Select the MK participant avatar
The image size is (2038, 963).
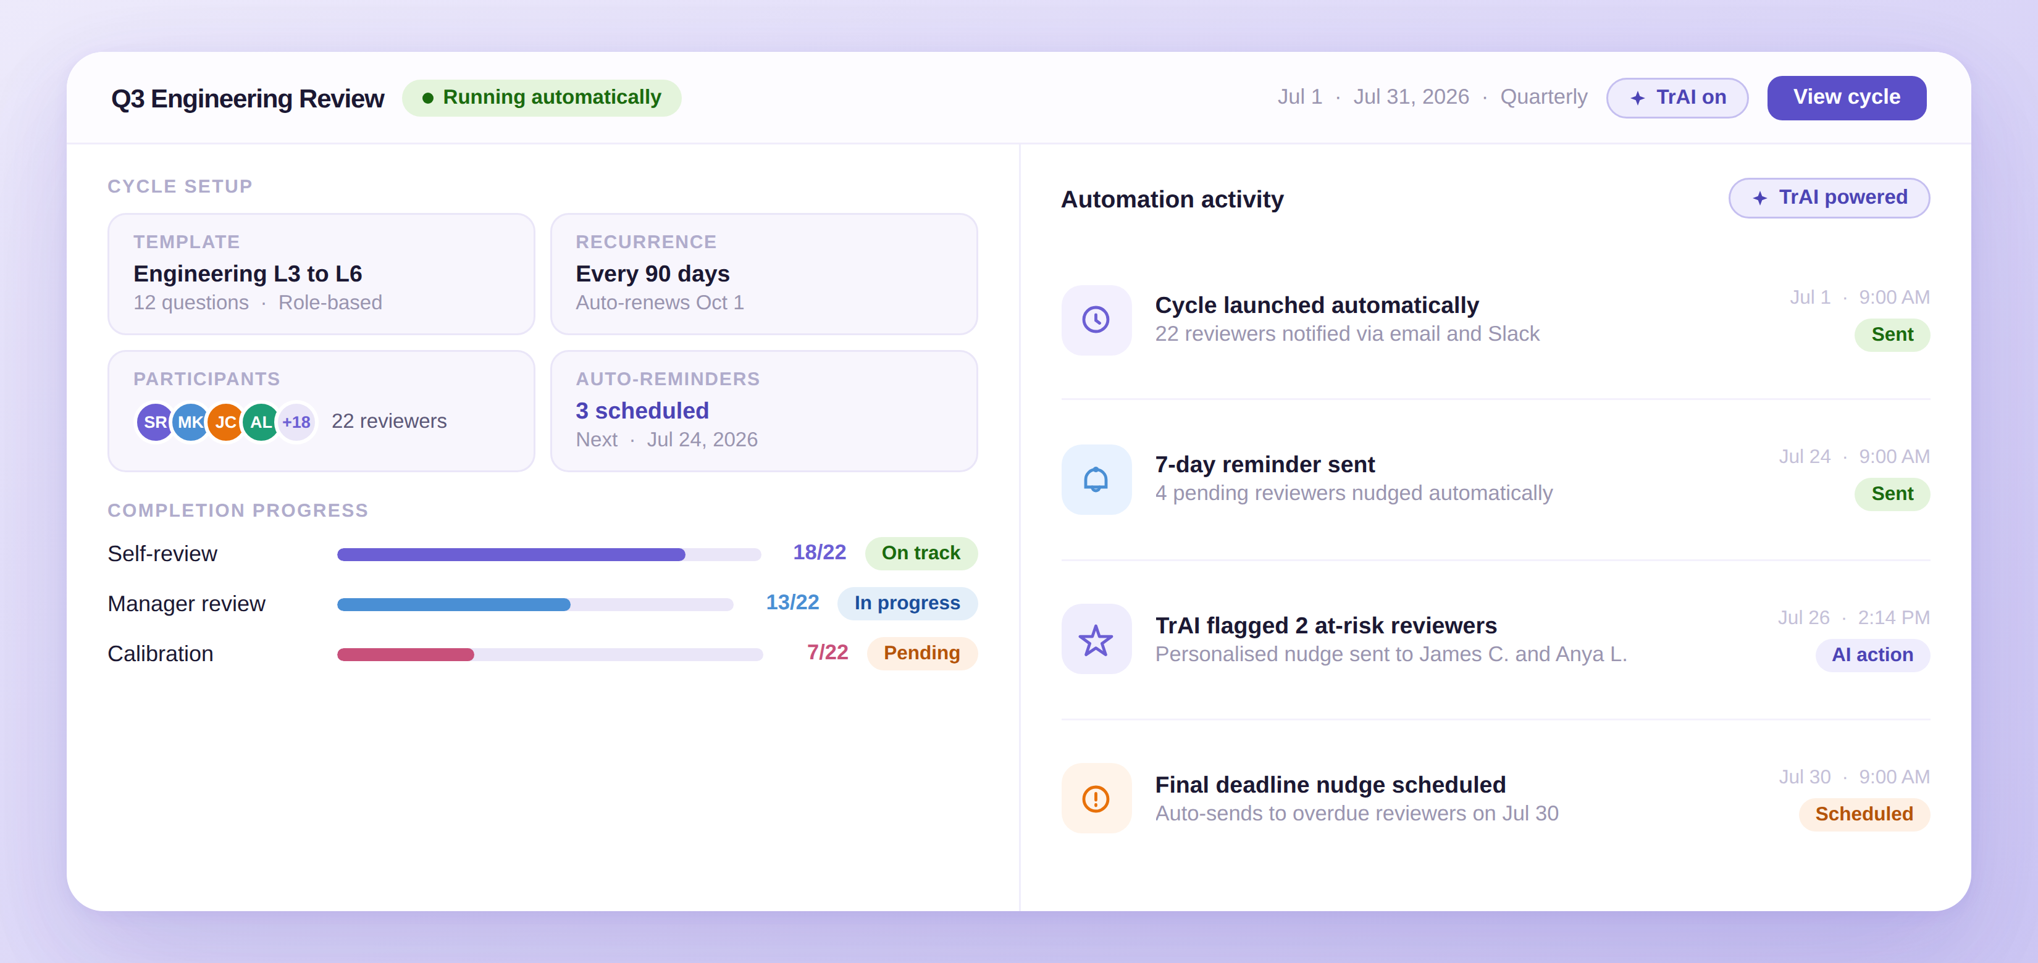coord(190,422)
